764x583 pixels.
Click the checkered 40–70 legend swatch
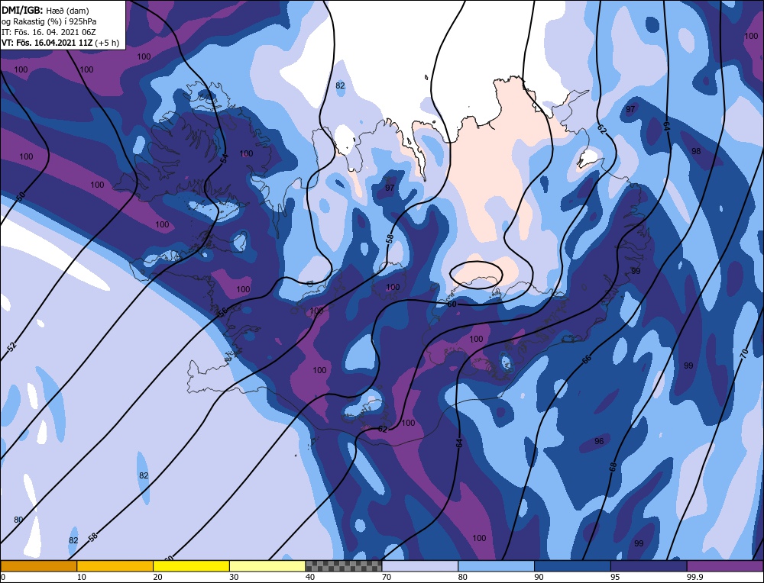[x=344, y=565]
